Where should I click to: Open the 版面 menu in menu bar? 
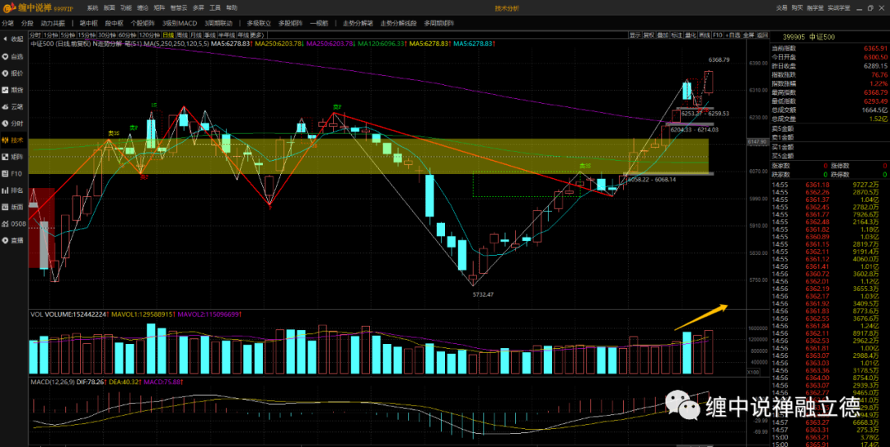tap(109, 8)
